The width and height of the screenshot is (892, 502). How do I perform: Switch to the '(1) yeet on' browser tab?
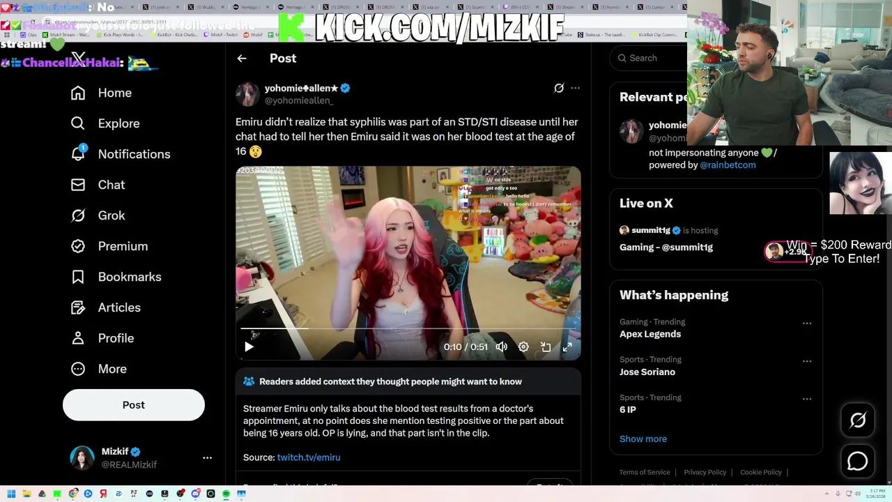coord(163,8)
